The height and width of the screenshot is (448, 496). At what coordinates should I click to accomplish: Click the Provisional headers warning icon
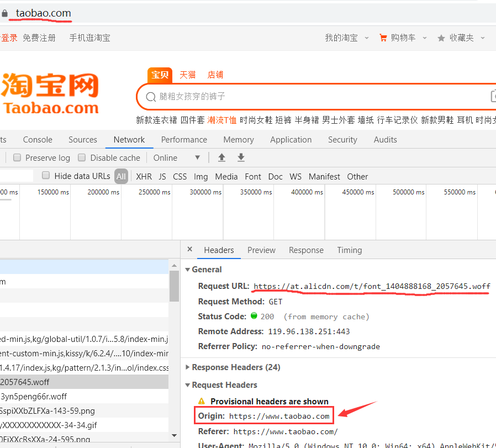(202, 401)
